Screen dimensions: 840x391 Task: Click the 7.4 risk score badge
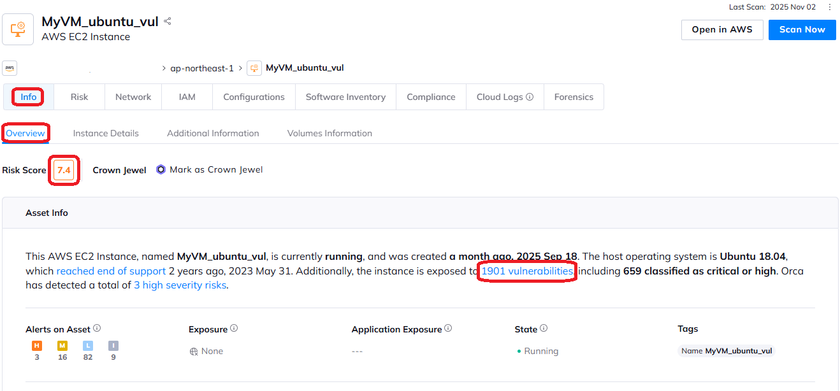click(x=64, y=170)
